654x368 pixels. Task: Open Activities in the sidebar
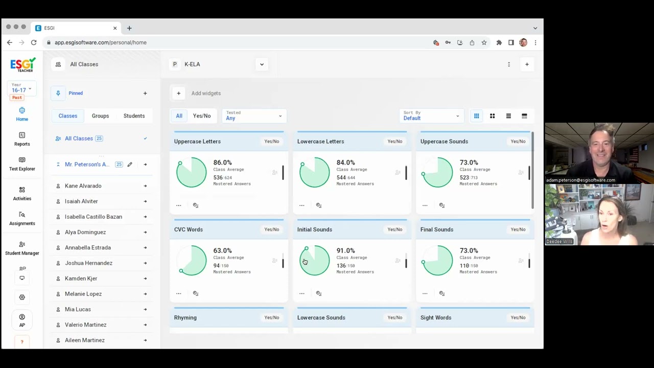click(22, 193)
